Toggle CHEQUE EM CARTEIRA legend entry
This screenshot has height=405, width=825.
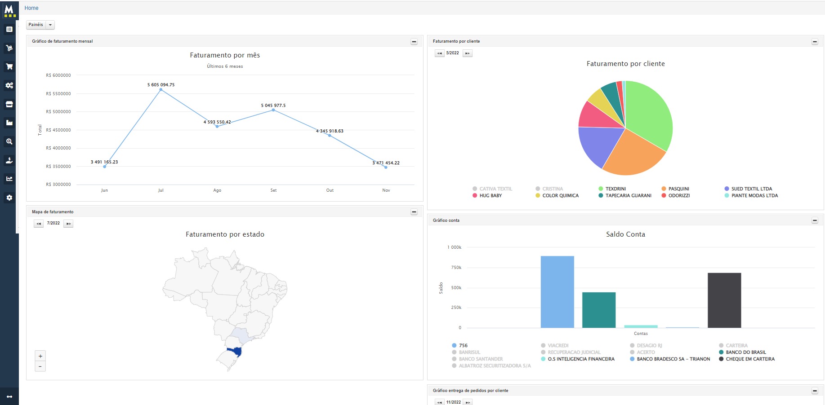coord(750,359)
